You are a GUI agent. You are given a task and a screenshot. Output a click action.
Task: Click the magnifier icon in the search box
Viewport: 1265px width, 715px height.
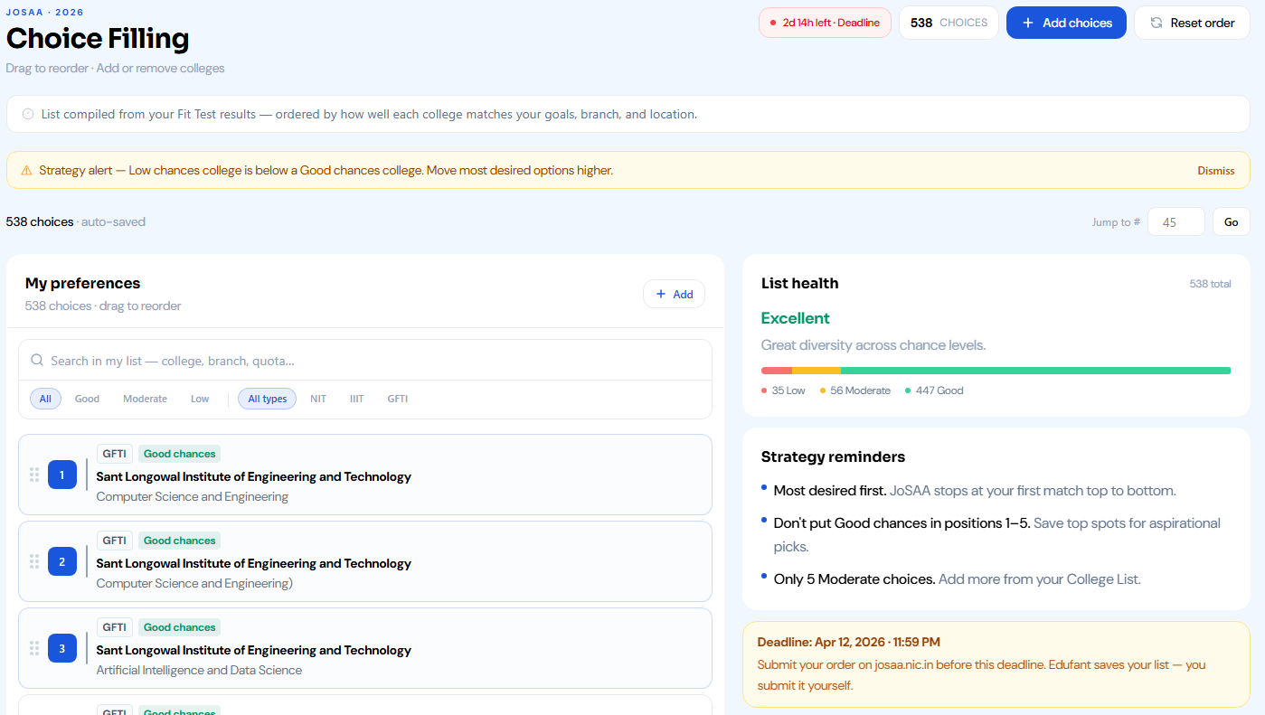pyautogui.click(x=37, y=360)
